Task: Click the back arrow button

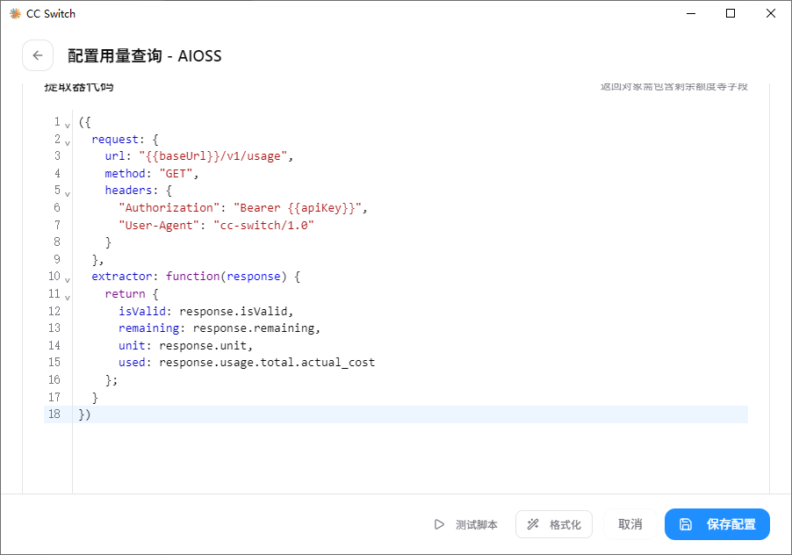Action: [x=38, y=55]
